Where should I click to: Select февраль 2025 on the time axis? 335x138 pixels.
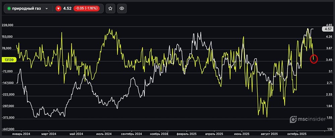pos(187,134)
